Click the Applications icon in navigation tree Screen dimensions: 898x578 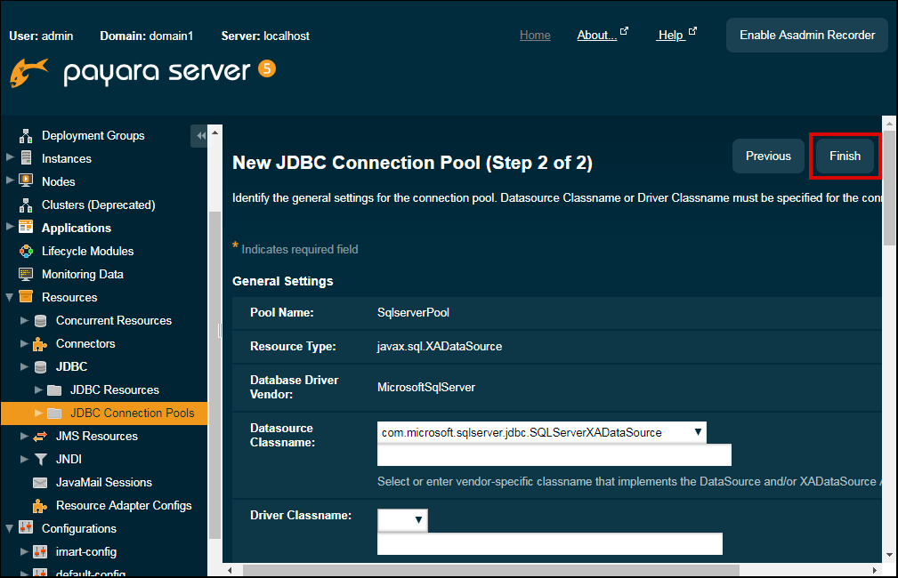coord(26,228)
